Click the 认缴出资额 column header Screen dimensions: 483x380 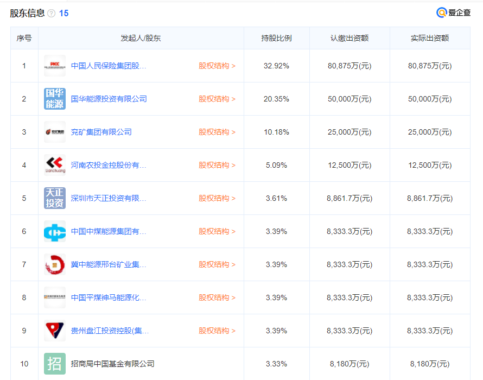349,38
